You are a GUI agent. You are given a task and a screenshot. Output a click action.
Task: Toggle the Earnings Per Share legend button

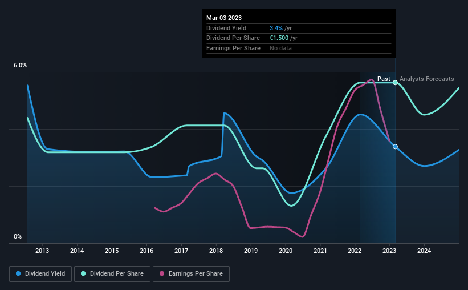[x=191, y=274]
